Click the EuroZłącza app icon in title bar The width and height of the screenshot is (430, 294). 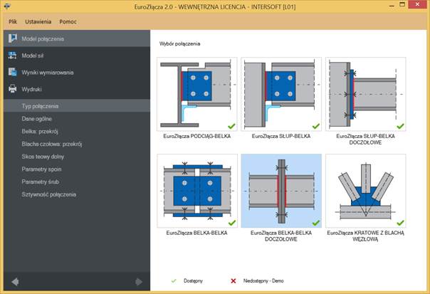coord(7,6)
